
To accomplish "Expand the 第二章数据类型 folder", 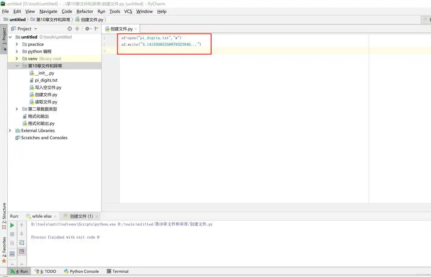I will (x=17, y=109).
